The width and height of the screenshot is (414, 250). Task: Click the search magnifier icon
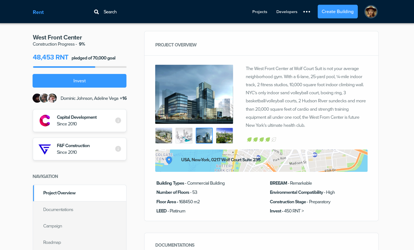coord(96,12)
